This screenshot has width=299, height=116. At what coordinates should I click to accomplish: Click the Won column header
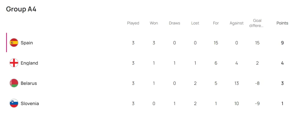point(154,23)
